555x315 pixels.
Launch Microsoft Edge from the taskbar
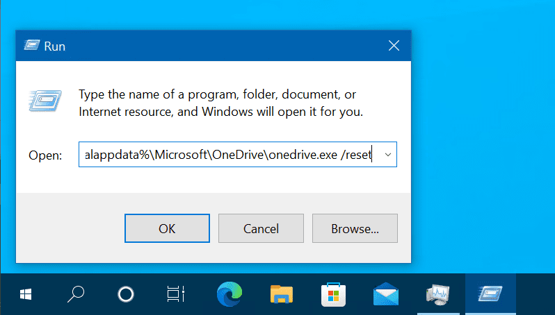pos(230,294)
